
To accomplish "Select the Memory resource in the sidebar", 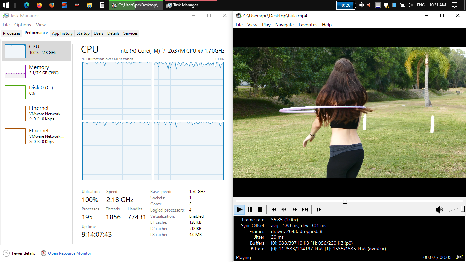I will click(x=37, y=72).
